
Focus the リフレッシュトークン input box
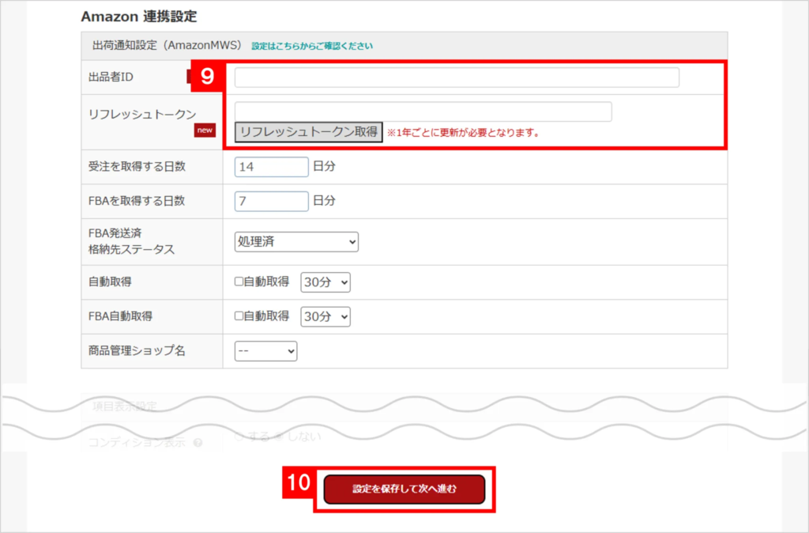[423, 112]
